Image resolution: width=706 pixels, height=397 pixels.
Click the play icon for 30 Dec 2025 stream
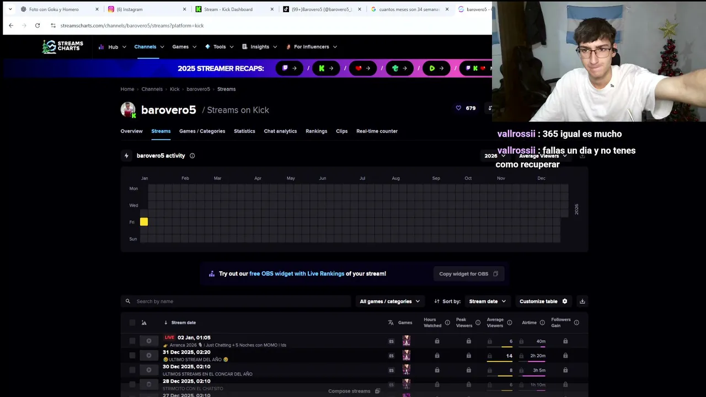(x=148, y=370)
